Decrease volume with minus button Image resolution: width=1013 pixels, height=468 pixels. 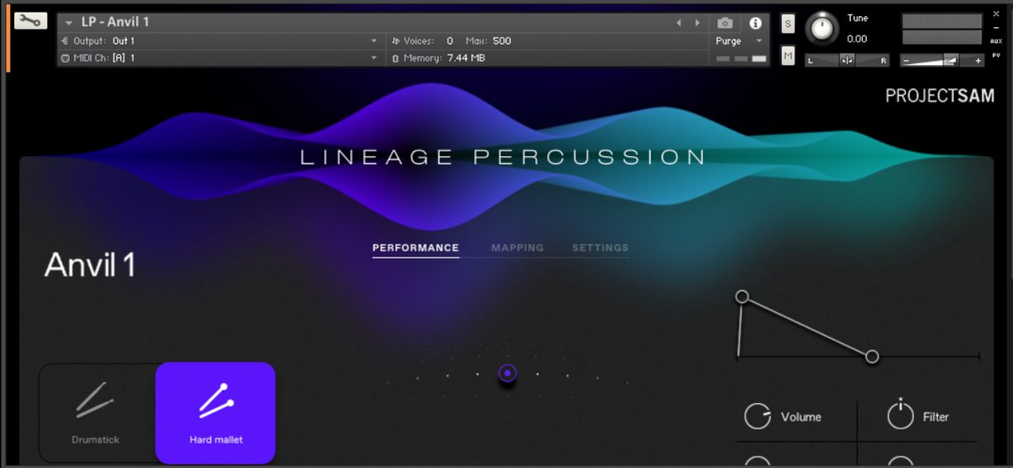[x=907, y=60]
